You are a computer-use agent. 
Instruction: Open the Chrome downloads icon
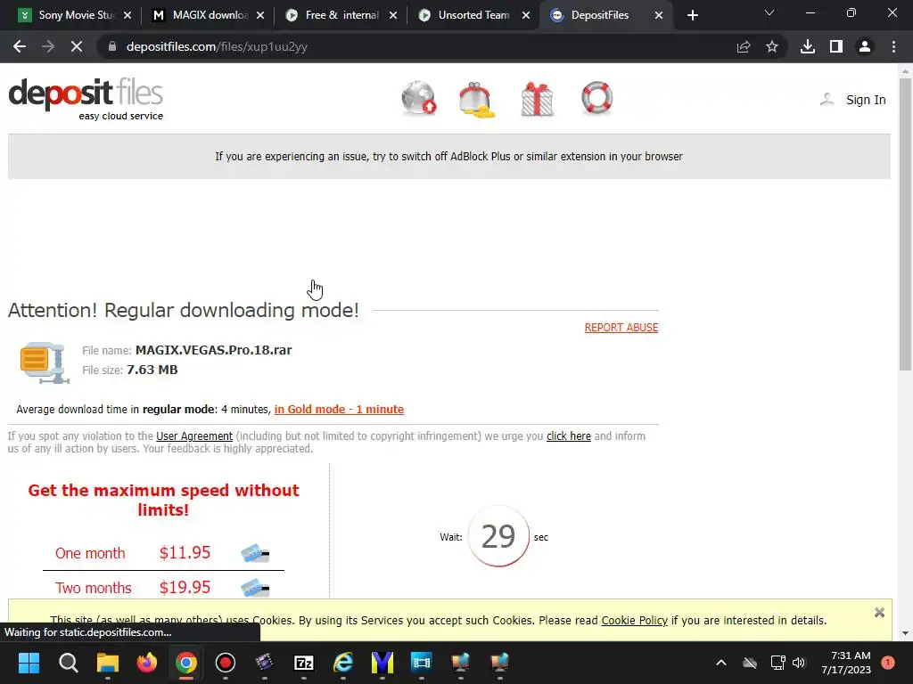pos(808,46)
